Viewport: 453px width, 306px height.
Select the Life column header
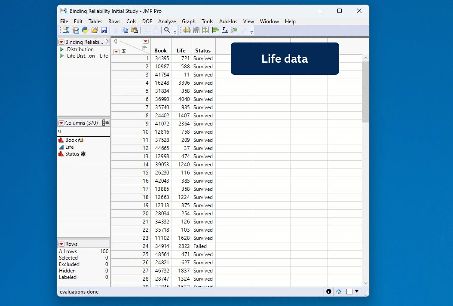181,50
